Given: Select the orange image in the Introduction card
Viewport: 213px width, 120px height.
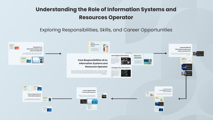Looking at the screenshot, I should pyautogui.click(x=17, y=48).
